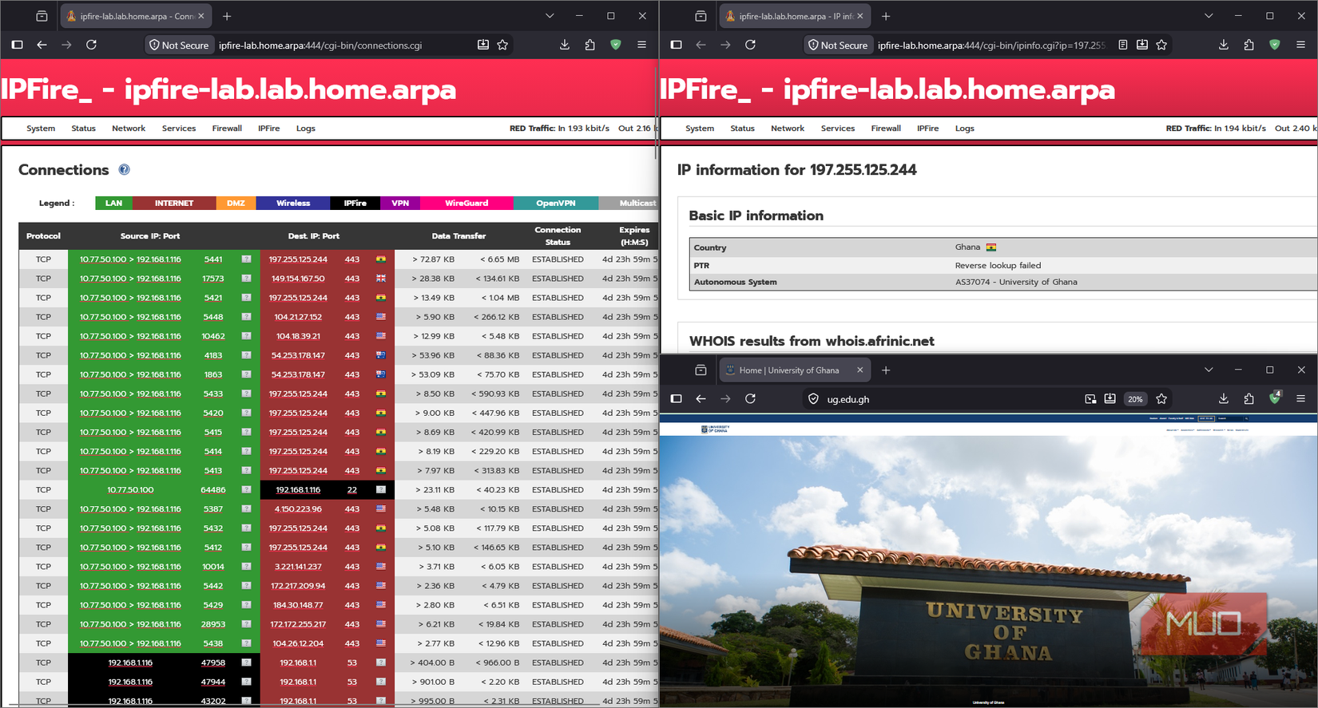Toggle sidebar in the connections.cgi window

(17, 45)
